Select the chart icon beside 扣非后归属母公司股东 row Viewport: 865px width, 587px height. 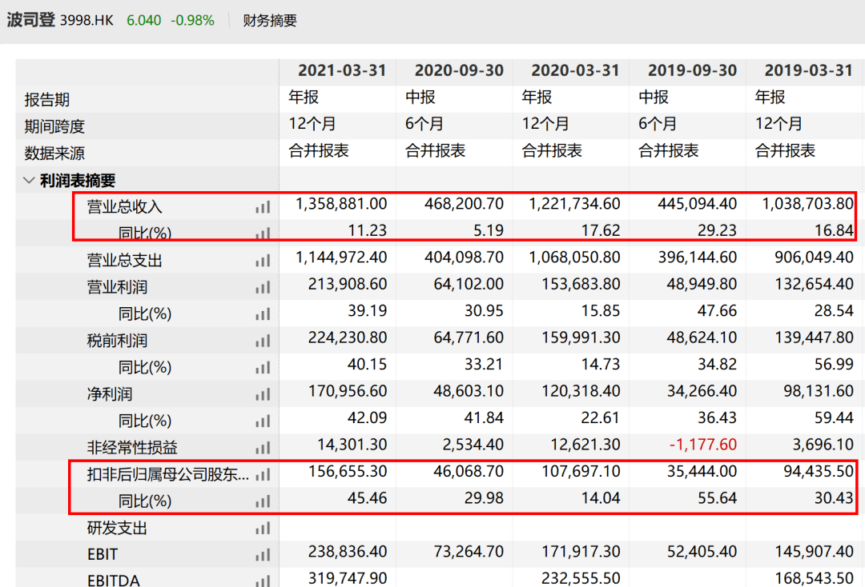coord(262,474)
